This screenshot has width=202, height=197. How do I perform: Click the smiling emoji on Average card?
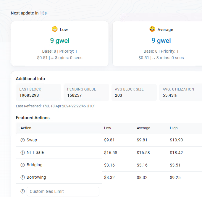152,29
